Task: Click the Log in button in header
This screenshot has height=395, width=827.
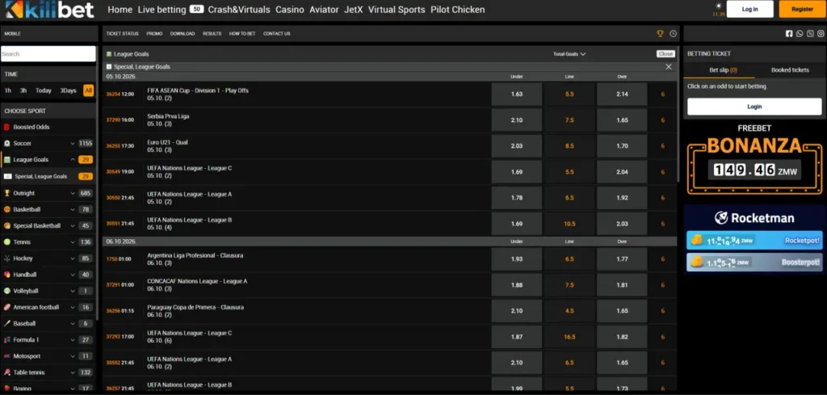Action: (x=749, y=9)
